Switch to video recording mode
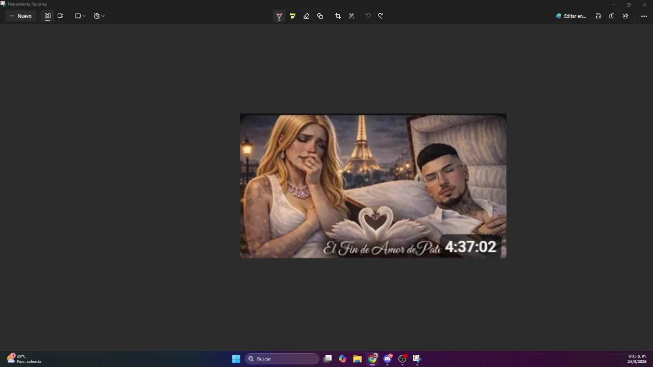Image resolution: width=653 pixels, height=367 pixels. pyautogui.click(x=60, y=16)
